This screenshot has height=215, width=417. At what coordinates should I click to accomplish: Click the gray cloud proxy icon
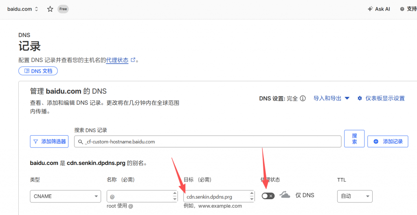click(285, 195)
